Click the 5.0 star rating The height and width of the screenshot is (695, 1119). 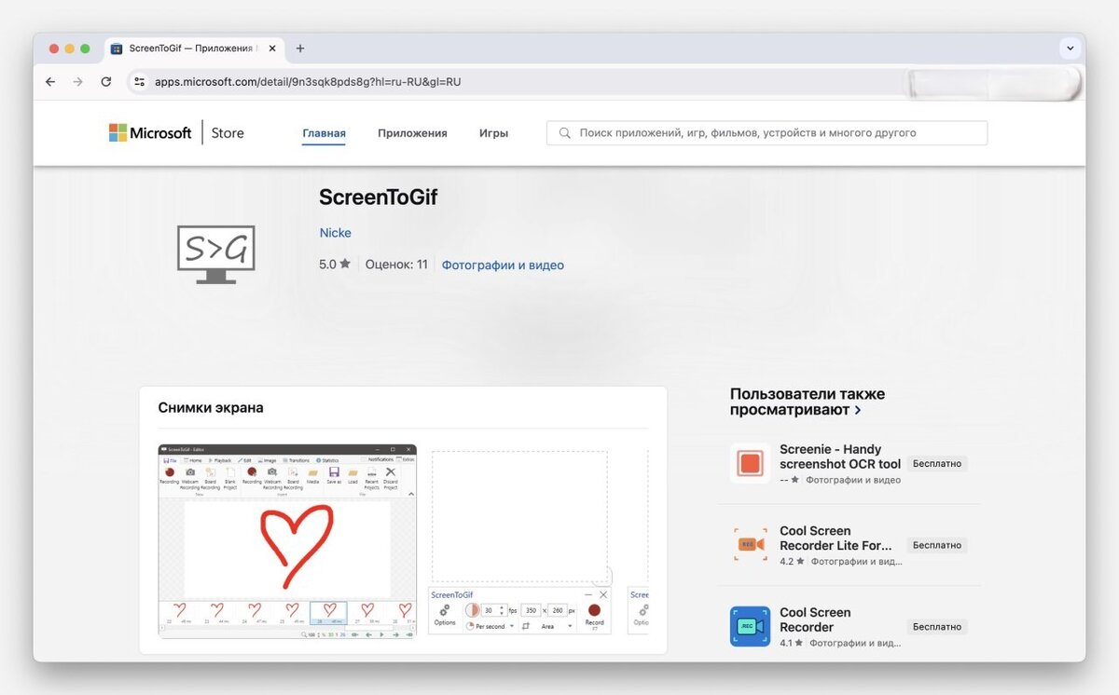[335, 265]
